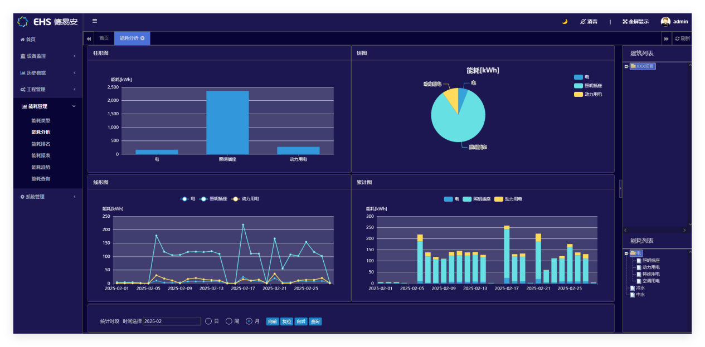
Task: Close the 能耗分析 tab
Action: (143, 38)
